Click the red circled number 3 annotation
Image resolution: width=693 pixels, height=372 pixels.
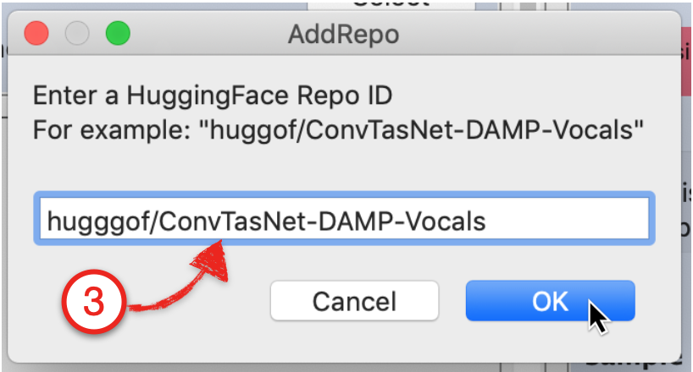[x=94, y=302]
